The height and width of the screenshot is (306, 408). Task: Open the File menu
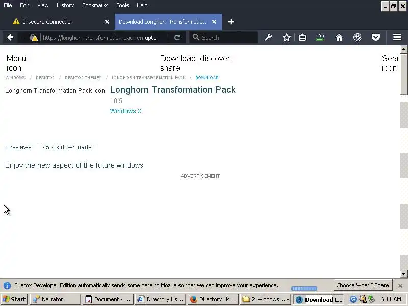[8, 5]
